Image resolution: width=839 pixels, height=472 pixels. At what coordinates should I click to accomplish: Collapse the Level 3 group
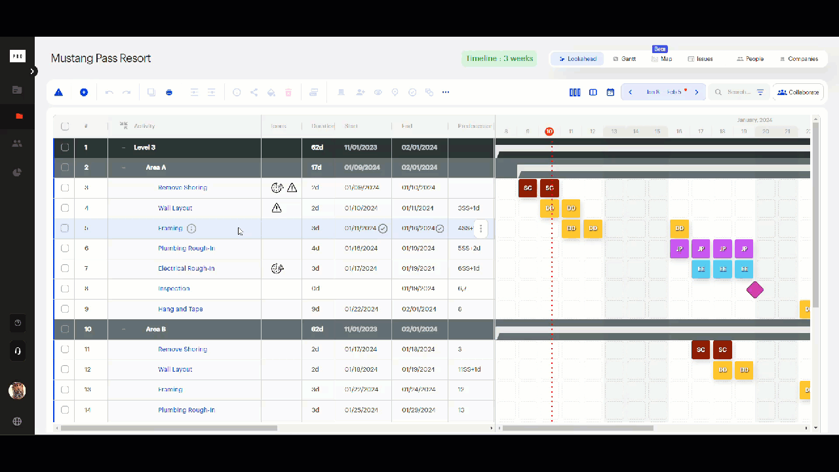point(123,147)
